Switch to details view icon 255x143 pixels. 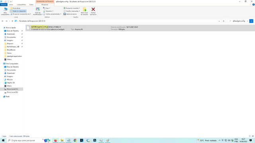[x=250, y=136]
